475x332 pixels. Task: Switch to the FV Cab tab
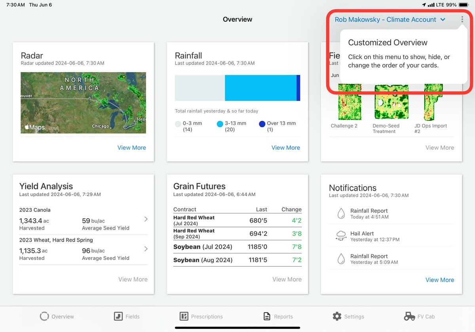pos(419,317)
